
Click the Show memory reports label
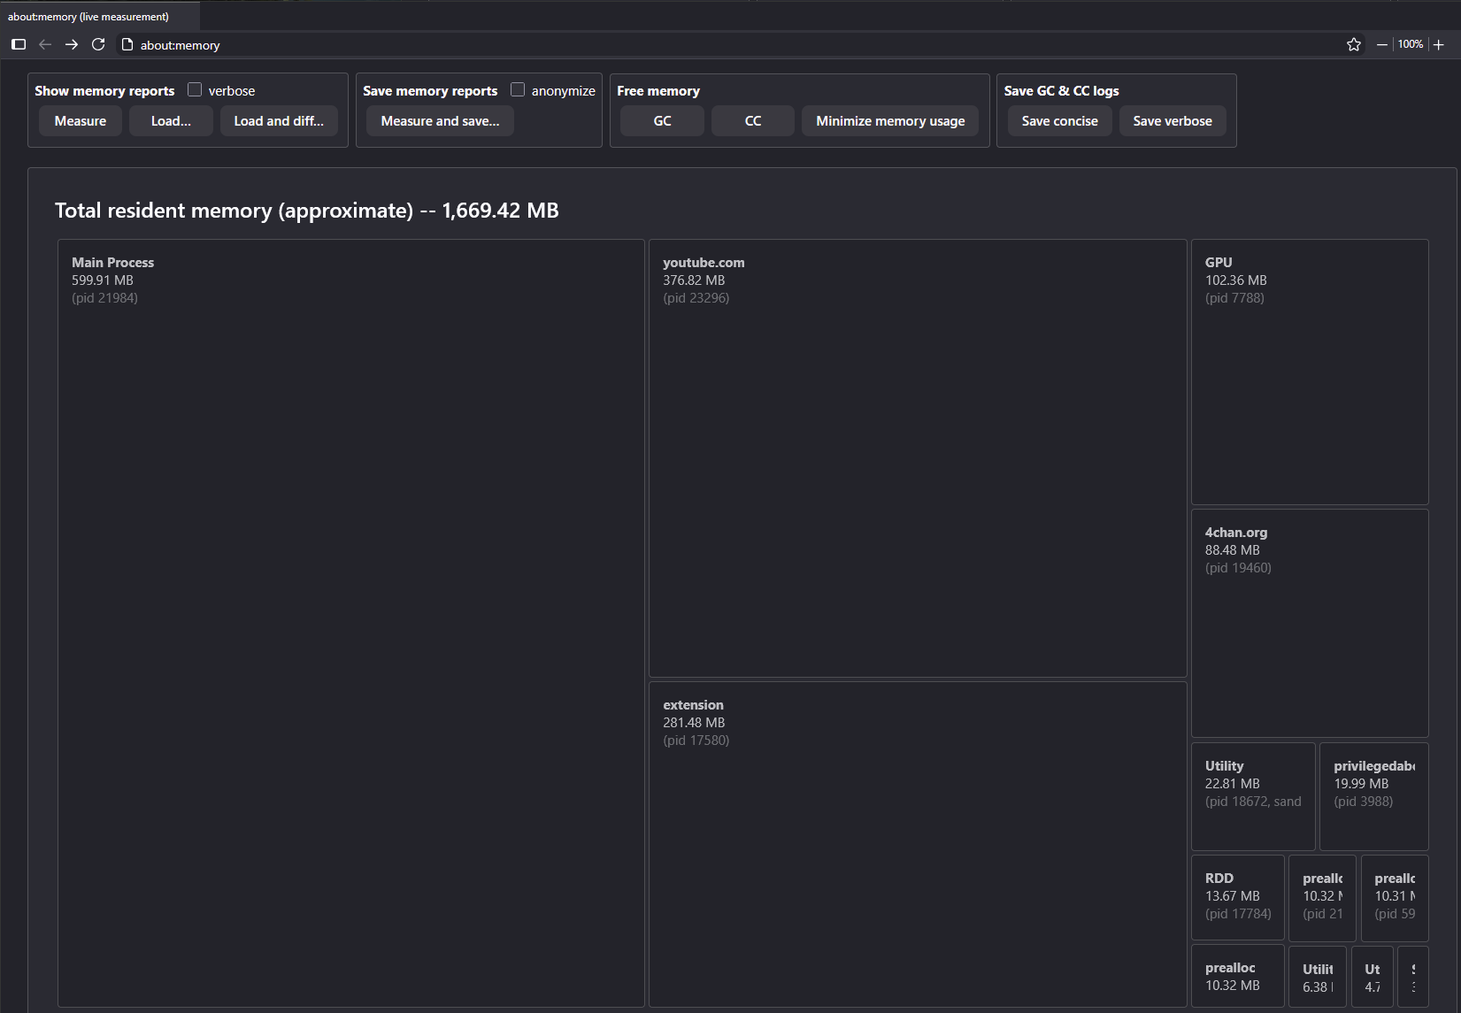tap(104, 91)
